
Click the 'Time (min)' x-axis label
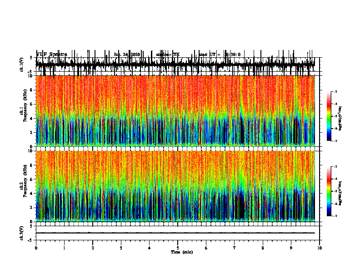182,252
